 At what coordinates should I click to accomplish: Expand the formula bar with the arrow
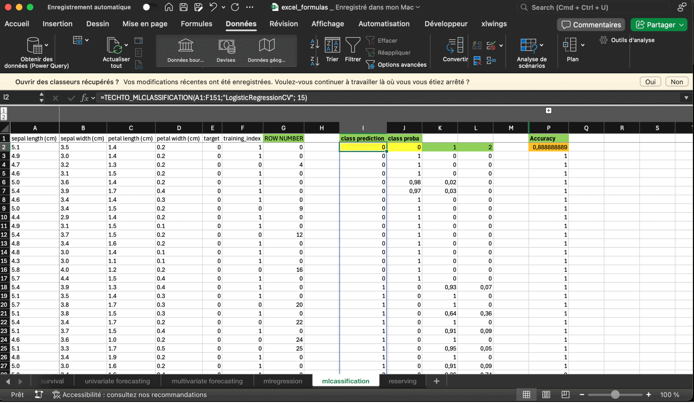[686, 98]
